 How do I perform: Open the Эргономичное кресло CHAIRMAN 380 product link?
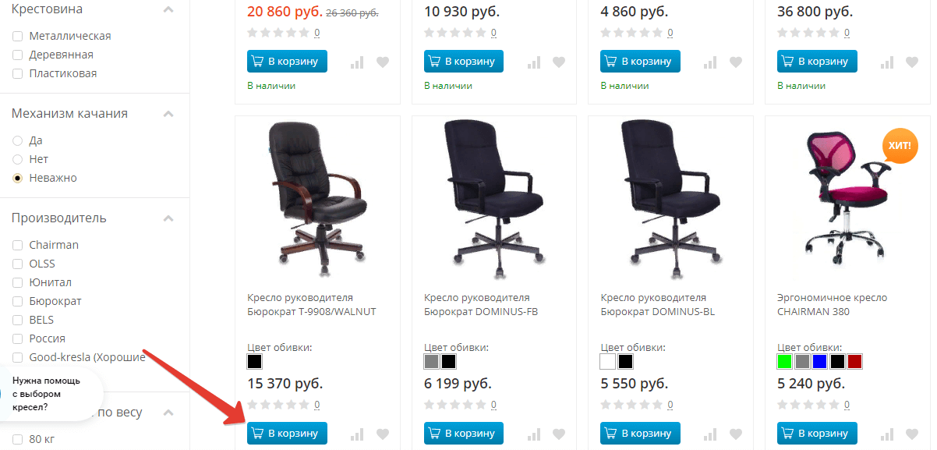832,305
